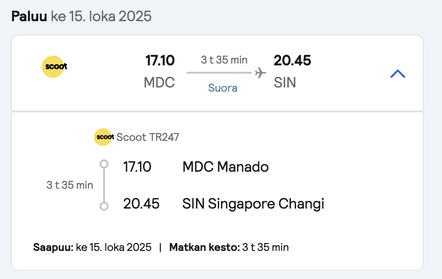Screen dimensions: 442x279
Task: Click the 17.10 departure time in the header
Action: point(160,61)
